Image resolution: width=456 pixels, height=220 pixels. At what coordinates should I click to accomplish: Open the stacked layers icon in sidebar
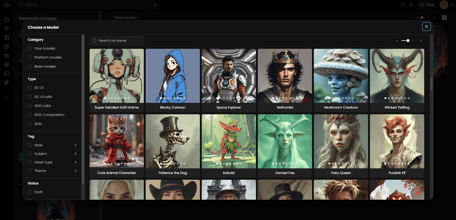click(x=7, y=28)
